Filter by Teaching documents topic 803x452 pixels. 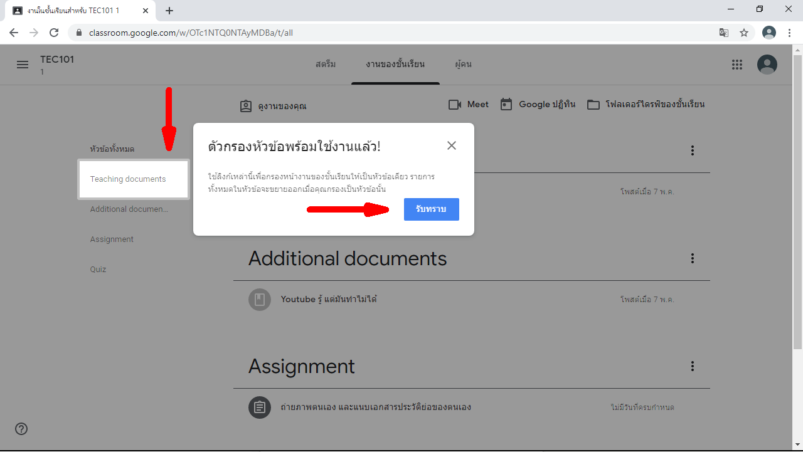128,179
